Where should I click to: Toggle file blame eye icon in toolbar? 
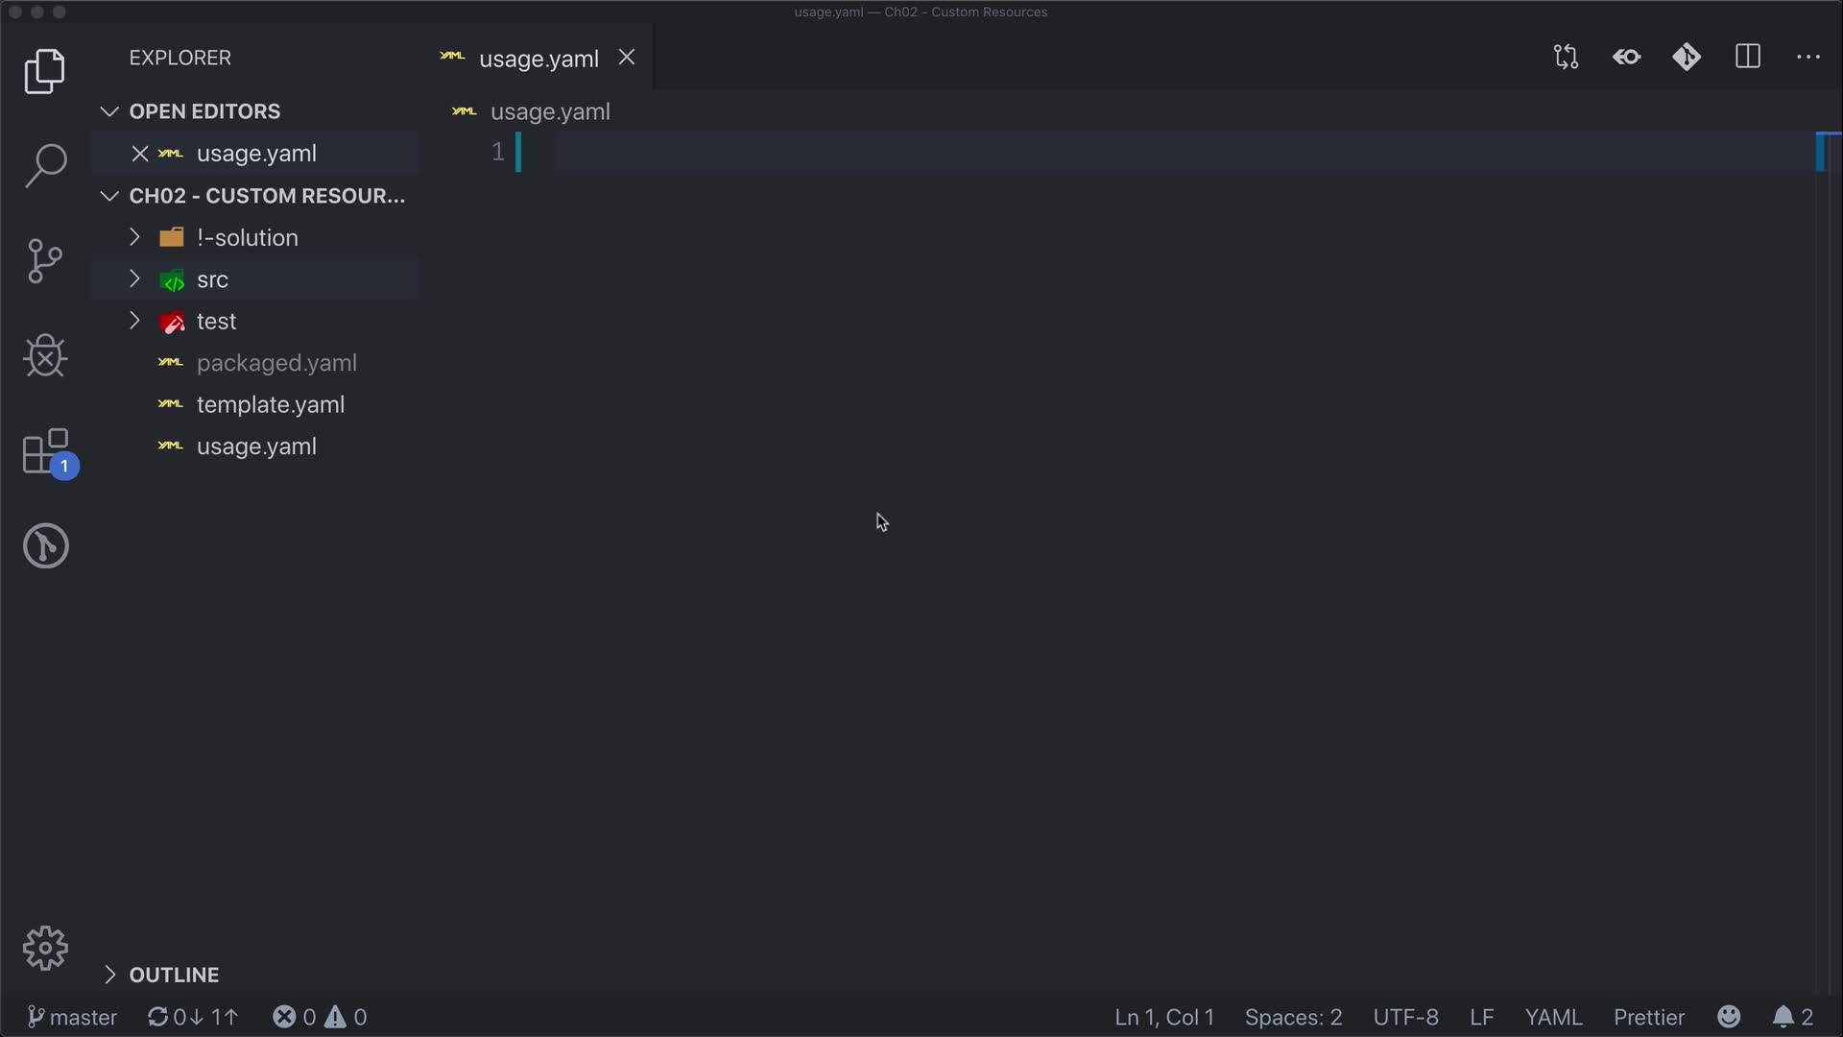pyautogui.click(x=1626, y=58)
